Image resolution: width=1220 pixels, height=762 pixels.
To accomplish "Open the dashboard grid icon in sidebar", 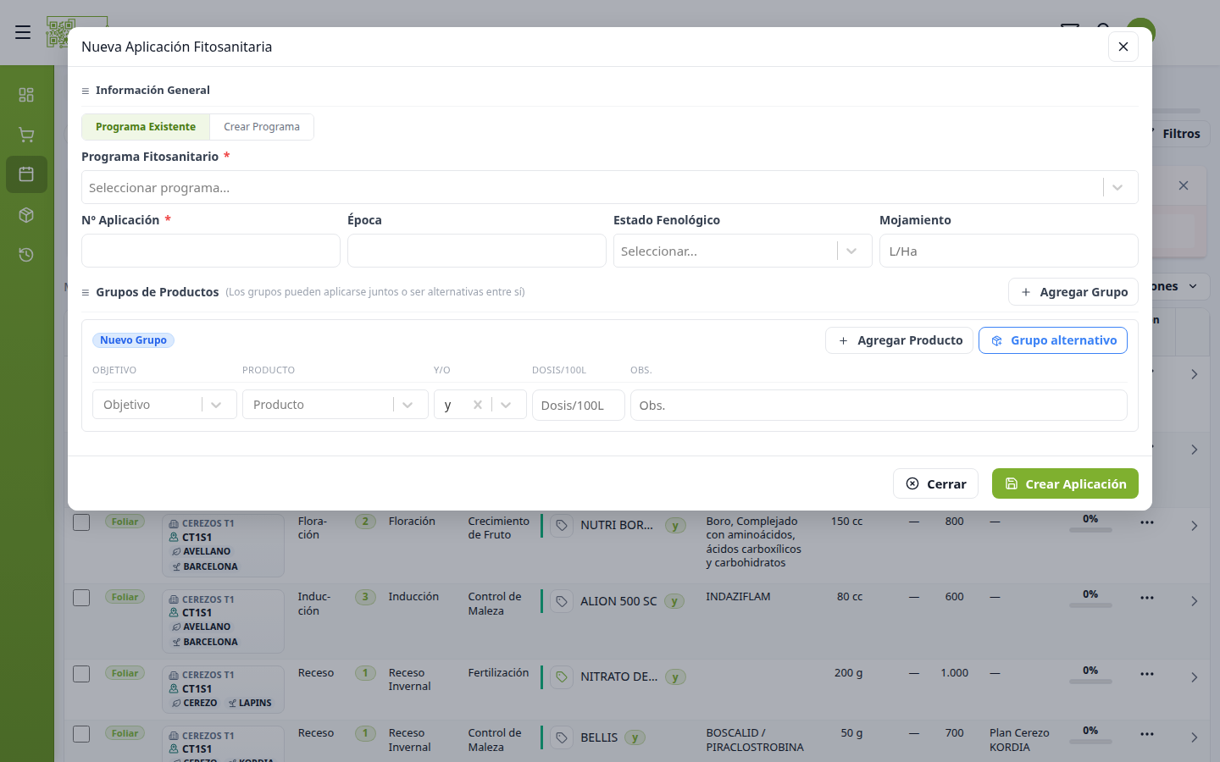I will tap(26, 95).
